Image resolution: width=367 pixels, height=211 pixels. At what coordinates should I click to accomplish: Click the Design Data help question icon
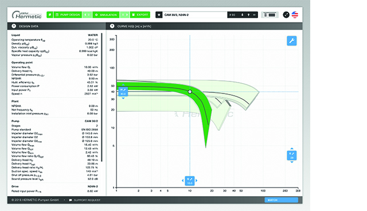[14, 26]
